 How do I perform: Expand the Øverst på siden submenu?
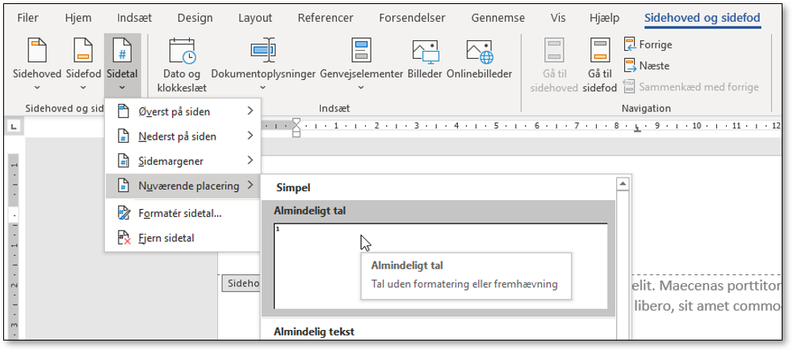pyautogui.click(x=183, y=111)
